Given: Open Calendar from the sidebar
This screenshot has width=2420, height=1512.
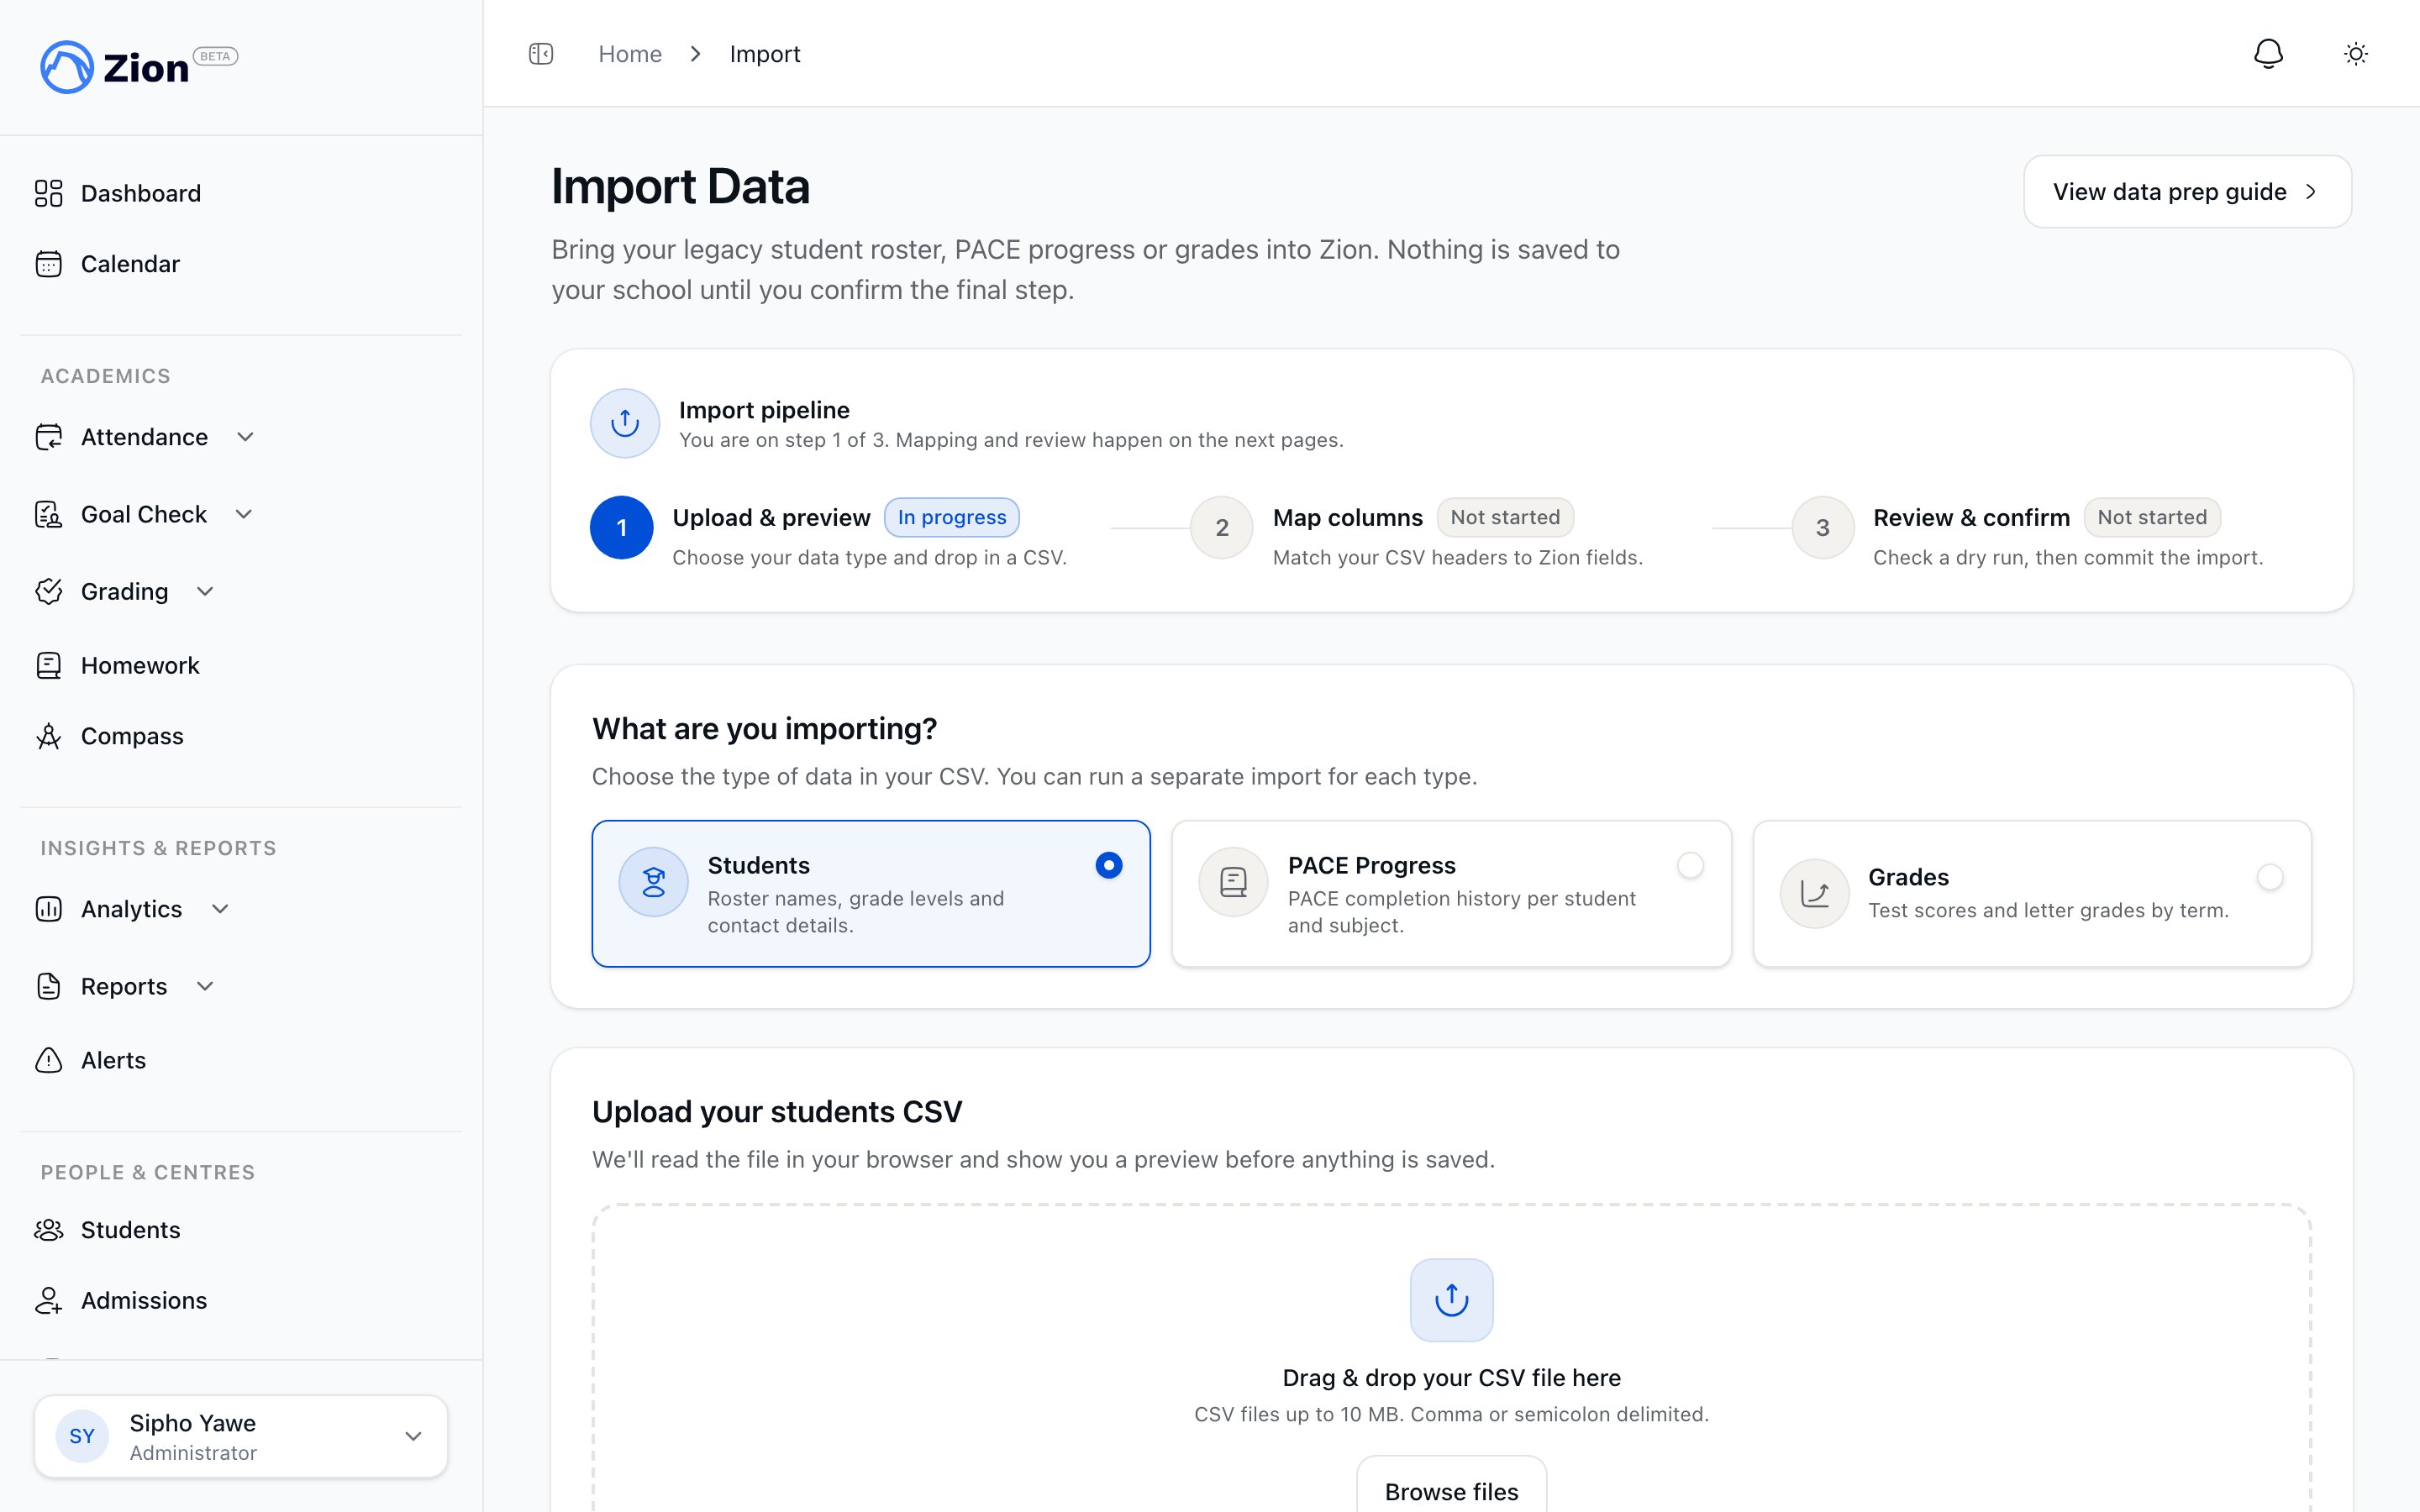Looking at the screenshot, I should 130,264.
